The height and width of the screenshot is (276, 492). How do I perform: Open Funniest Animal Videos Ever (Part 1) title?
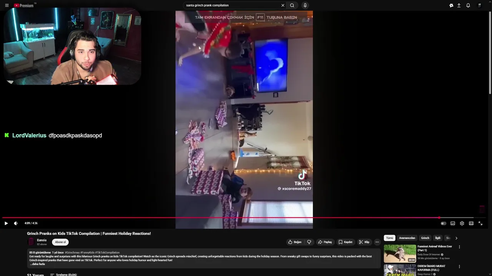pos(435,248)
